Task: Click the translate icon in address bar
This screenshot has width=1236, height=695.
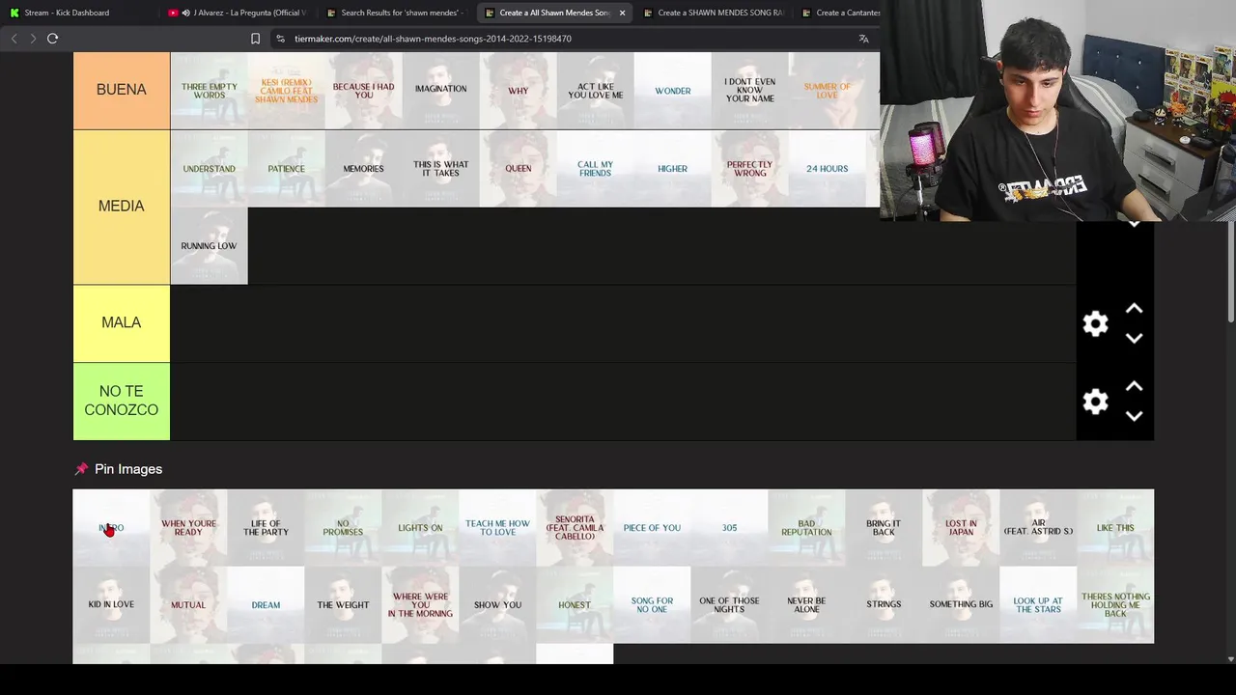Action: (x=863, y=39)
